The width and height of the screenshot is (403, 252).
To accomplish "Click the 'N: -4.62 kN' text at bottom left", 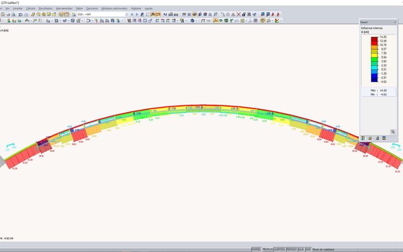I will coord(7,238).
